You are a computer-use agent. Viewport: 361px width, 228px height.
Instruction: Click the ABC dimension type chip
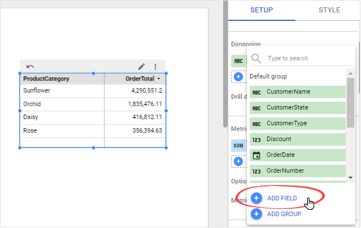point(238,61)
